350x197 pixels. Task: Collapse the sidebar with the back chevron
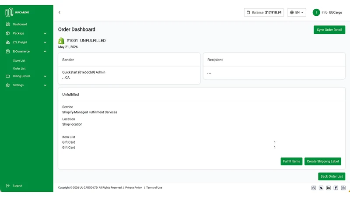[59, 13]
